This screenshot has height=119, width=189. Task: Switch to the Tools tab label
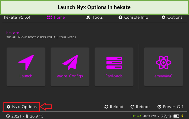(x=97, y=17)
